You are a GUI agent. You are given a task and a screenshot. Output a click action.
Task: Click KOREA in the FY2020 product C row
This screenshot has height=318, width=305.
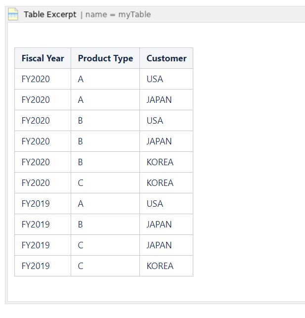click(160, 182)
